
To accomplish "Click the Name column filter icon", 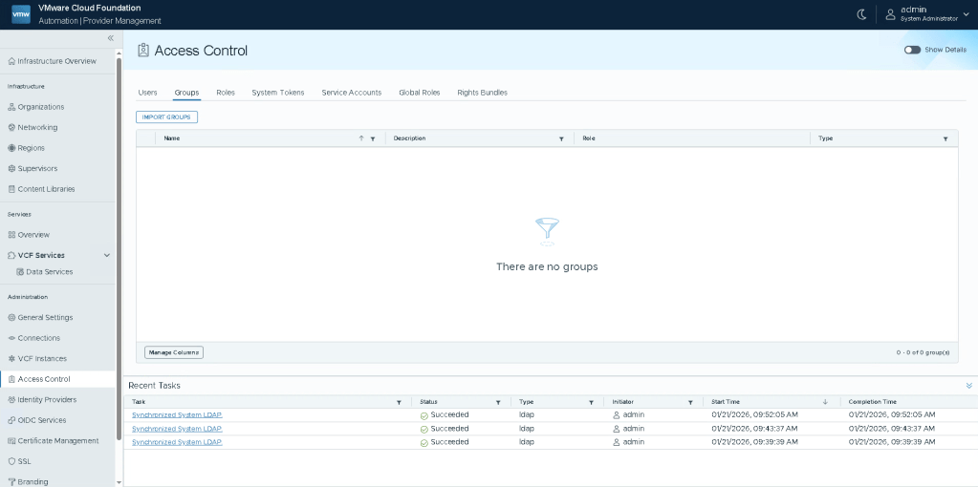I will [373, 138].
